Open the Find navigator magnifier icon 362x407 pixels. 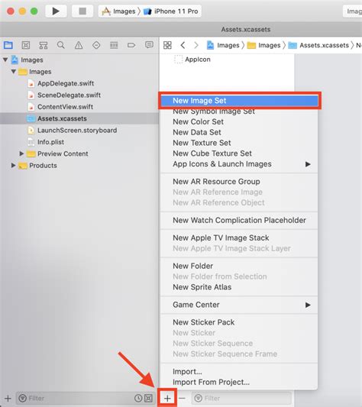61,45
